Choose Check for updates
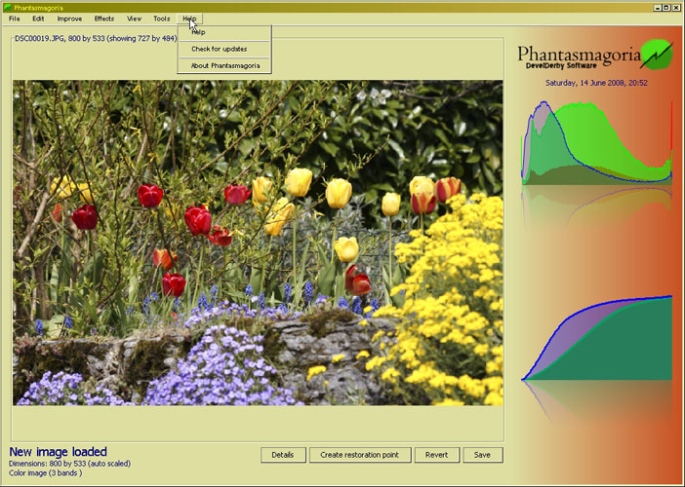Viewport: 685px width, 487px height. click(219, 49)
